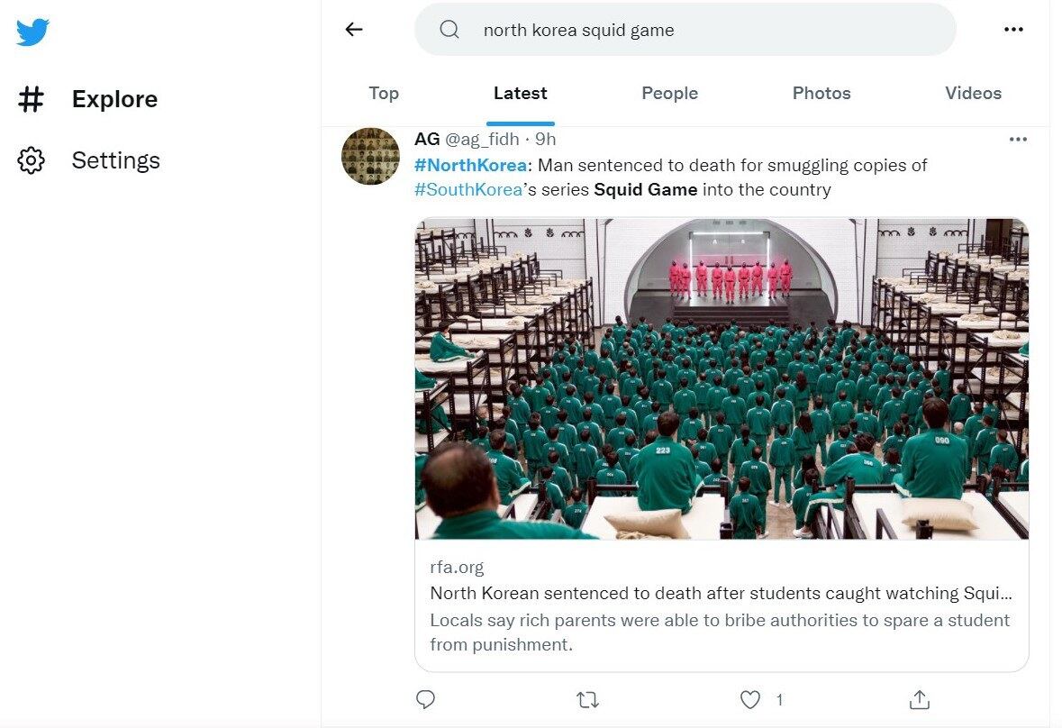The width and height of the screenshot is (1062, 728).
Task: Switch to the Videos tab
Action: point(973,93)
